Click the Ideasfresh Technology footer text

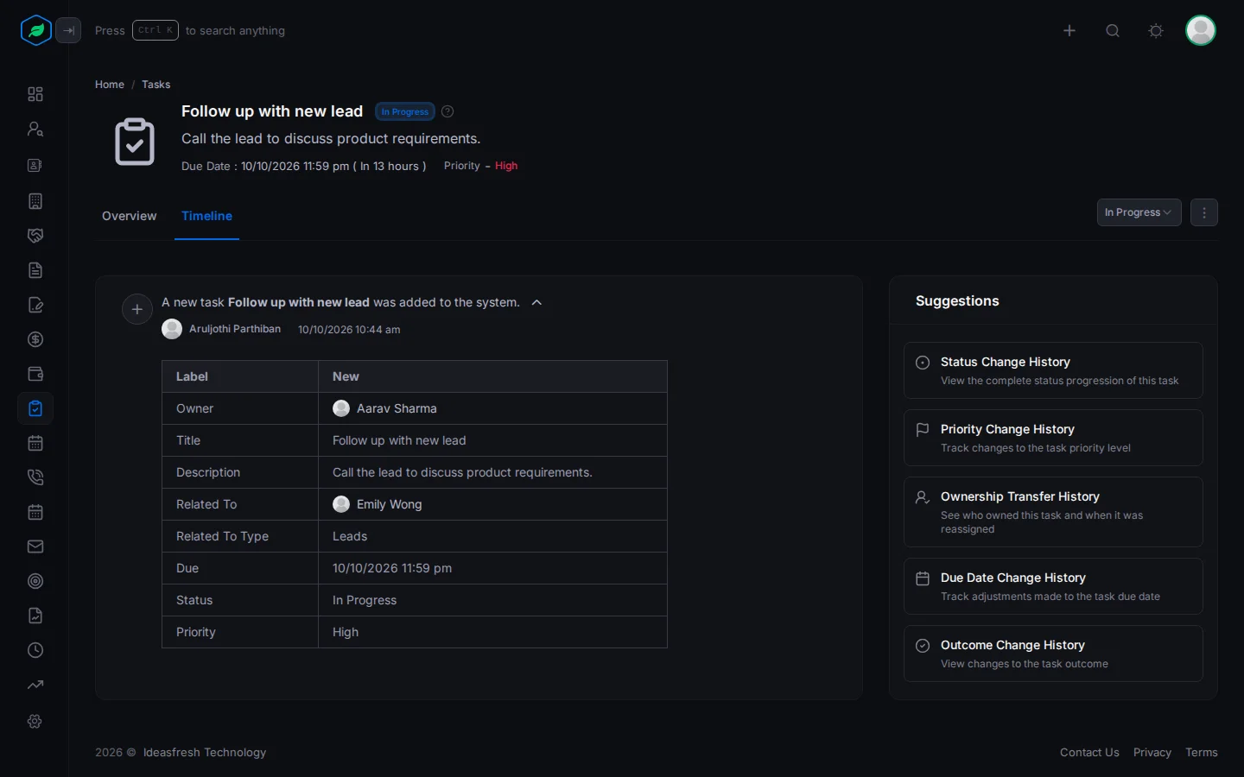click(205, 753)
